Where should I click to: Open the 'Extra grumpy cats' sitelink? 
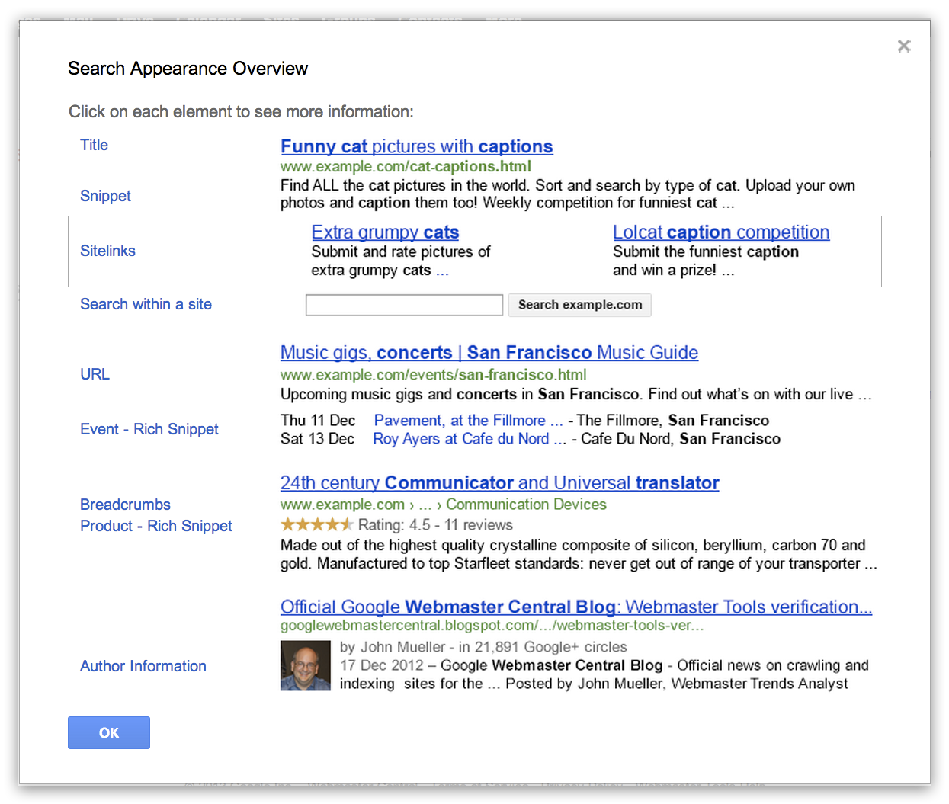[x=385, y=232]
